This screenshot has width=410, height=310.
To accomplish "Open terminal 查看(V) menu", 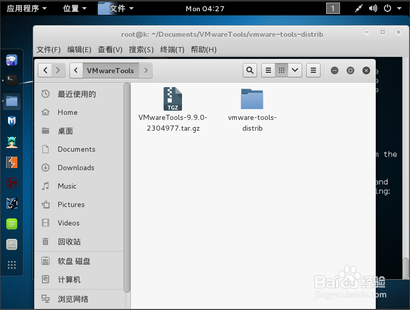I will click(110, 50).
